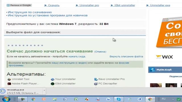Switch the RU language indicator
This screenshot has height=102, width=182.
tap(164, 99)
